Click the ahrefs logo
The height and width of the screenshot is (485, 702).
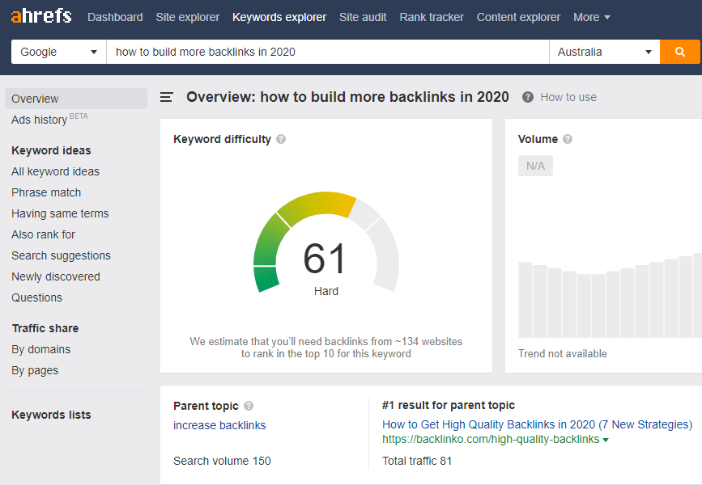pyautogui.click(x=41, y=16)
